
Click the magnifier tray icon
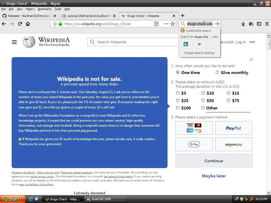[251, 199]
